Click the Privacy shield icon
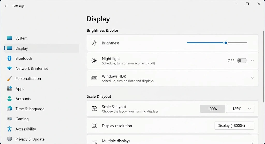The height and width of the screenshot is (144, 265). click(10, 139)
